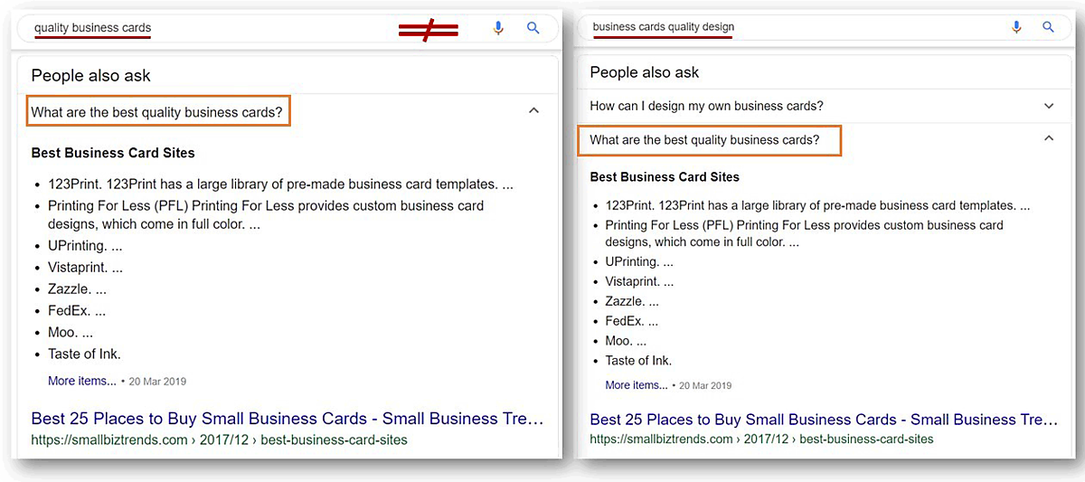Click right question 'What are the best quality business cards?'
1085x482 pixels.
click(704, 140)
